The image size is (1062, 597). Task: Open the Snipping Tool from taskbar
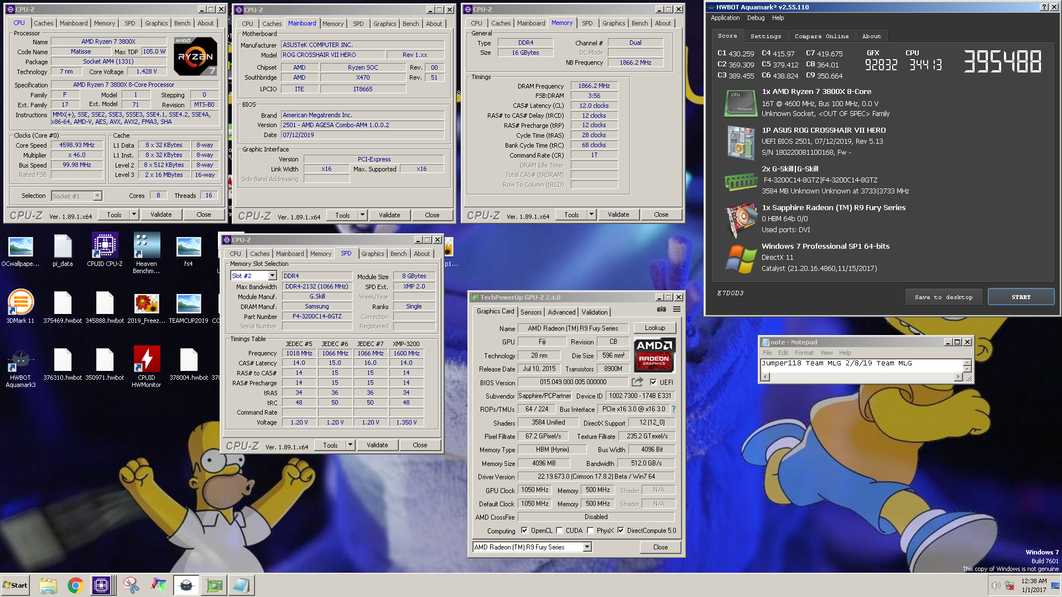(131, 585)
